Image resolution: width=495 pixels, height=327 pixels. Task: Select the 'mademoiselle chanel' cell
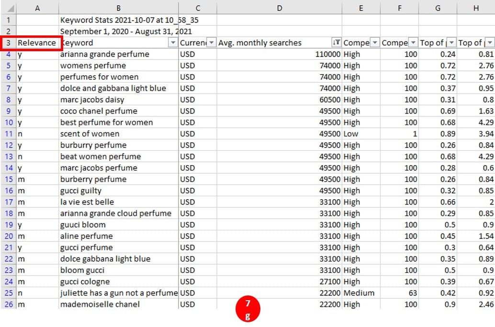click(x=118, y=304)
